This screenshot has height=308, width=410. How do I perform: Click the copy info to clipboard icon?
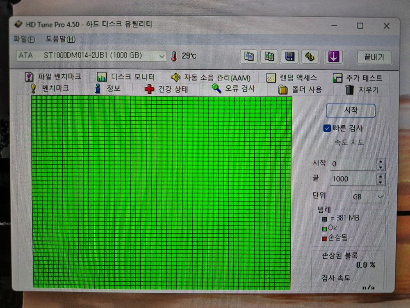[249, 56]
